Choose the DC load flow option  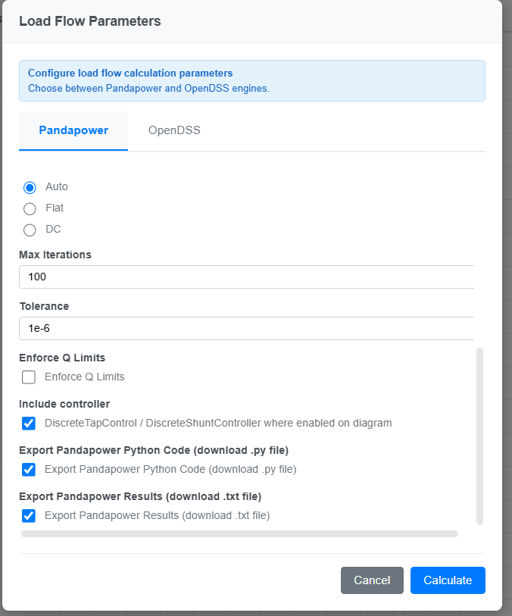[x=29, y=230]
